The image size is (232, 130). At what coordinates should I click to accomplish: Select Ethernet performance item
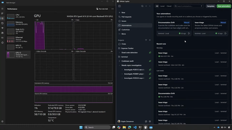[18, 39]
